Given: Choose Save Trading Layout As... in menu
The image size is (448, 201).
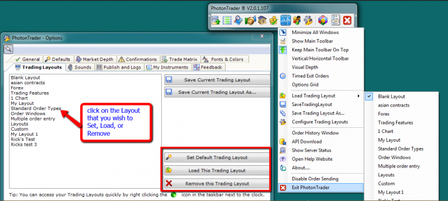Looking at the screenshot, I should click(x=321, y=113).
